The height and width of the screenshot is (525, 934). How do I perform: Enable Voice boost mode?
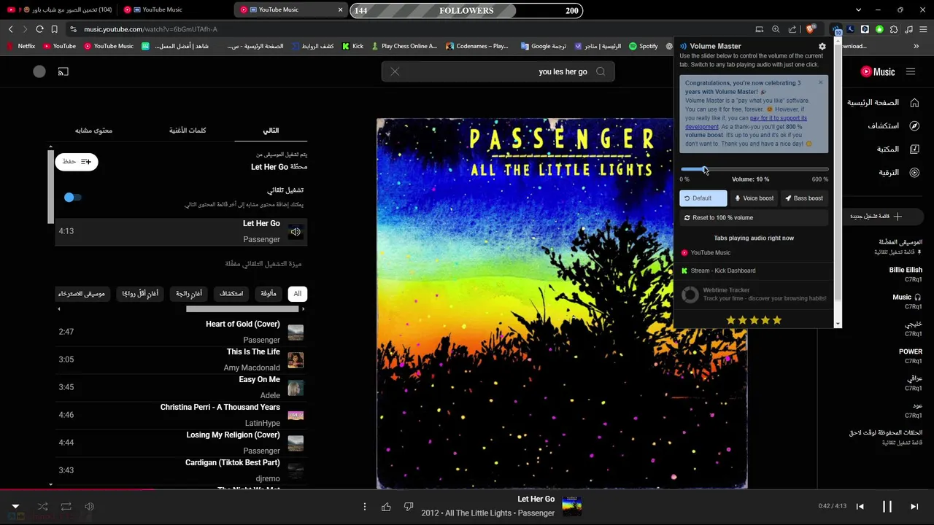[x=754, y=198]
